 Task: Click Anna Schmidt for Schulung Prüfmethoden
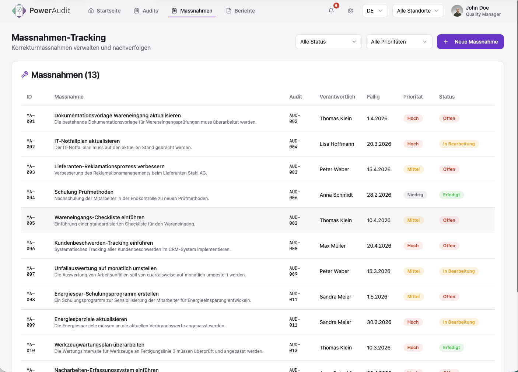point(336,195)
